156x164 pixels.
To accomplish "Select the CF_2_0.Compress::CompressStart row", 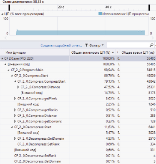I will (x=78, y=81).
